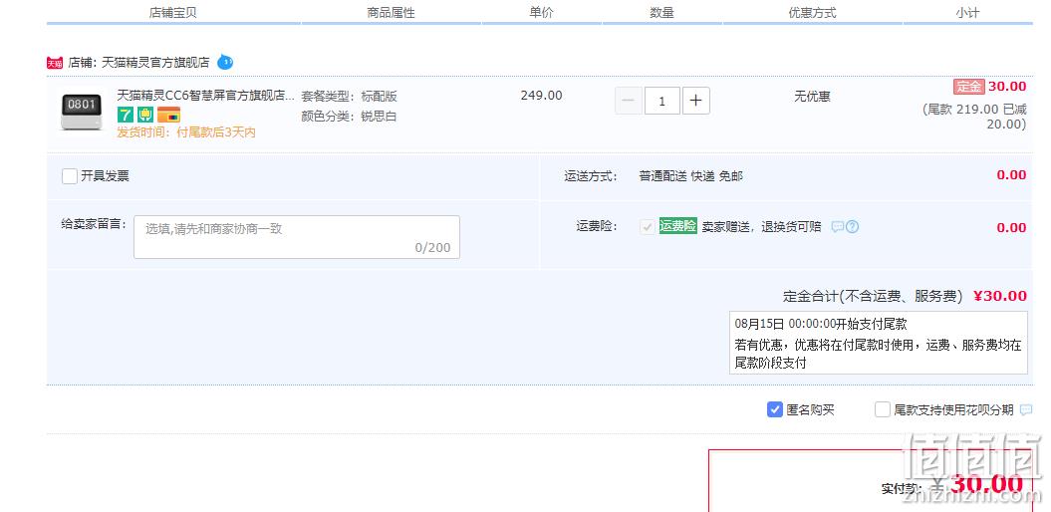Toggle the greyed 运费险 freight insurance checkbox
1051x512 pixels.
coord(648,227)
